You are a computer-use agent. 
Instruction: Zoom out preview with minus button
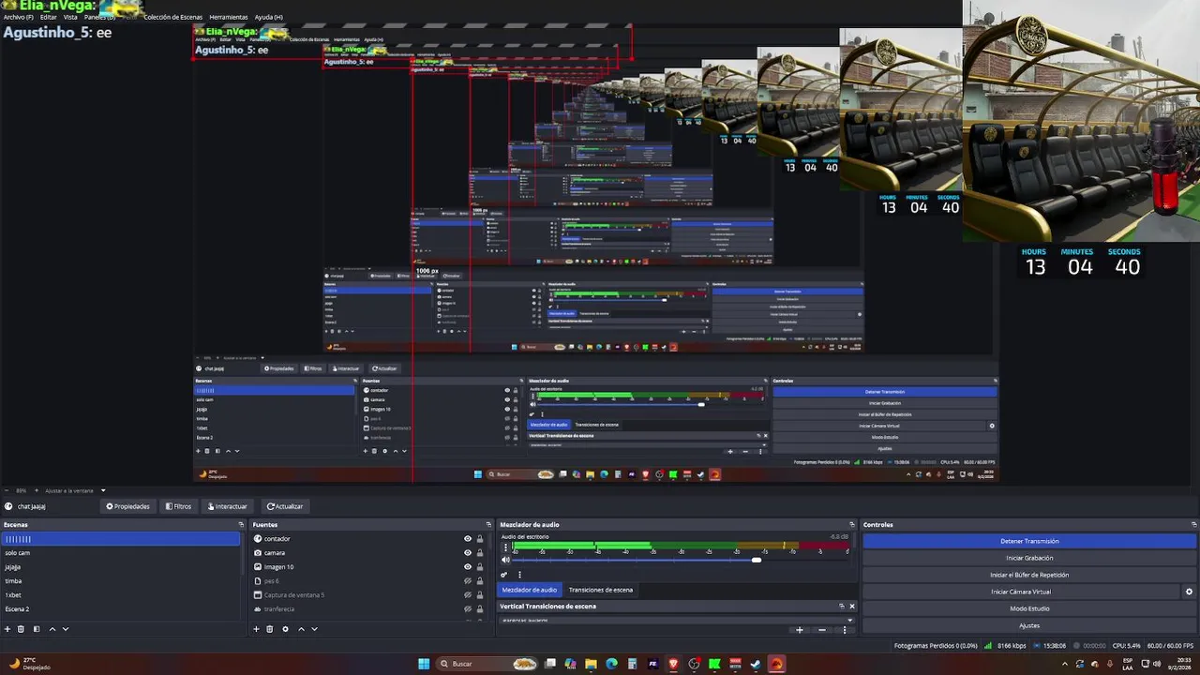(7, 490)
